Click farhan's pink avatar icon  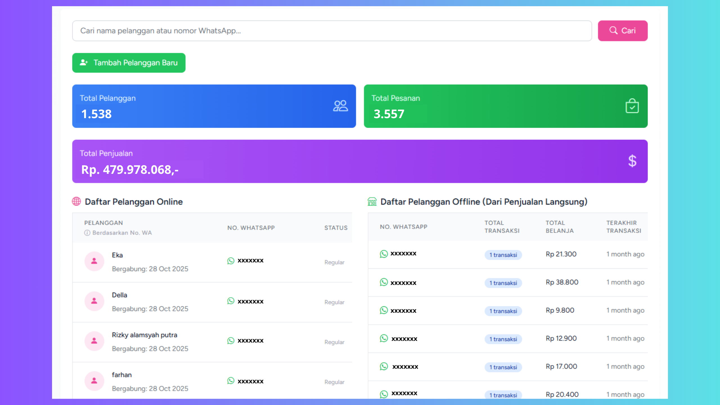94,381
